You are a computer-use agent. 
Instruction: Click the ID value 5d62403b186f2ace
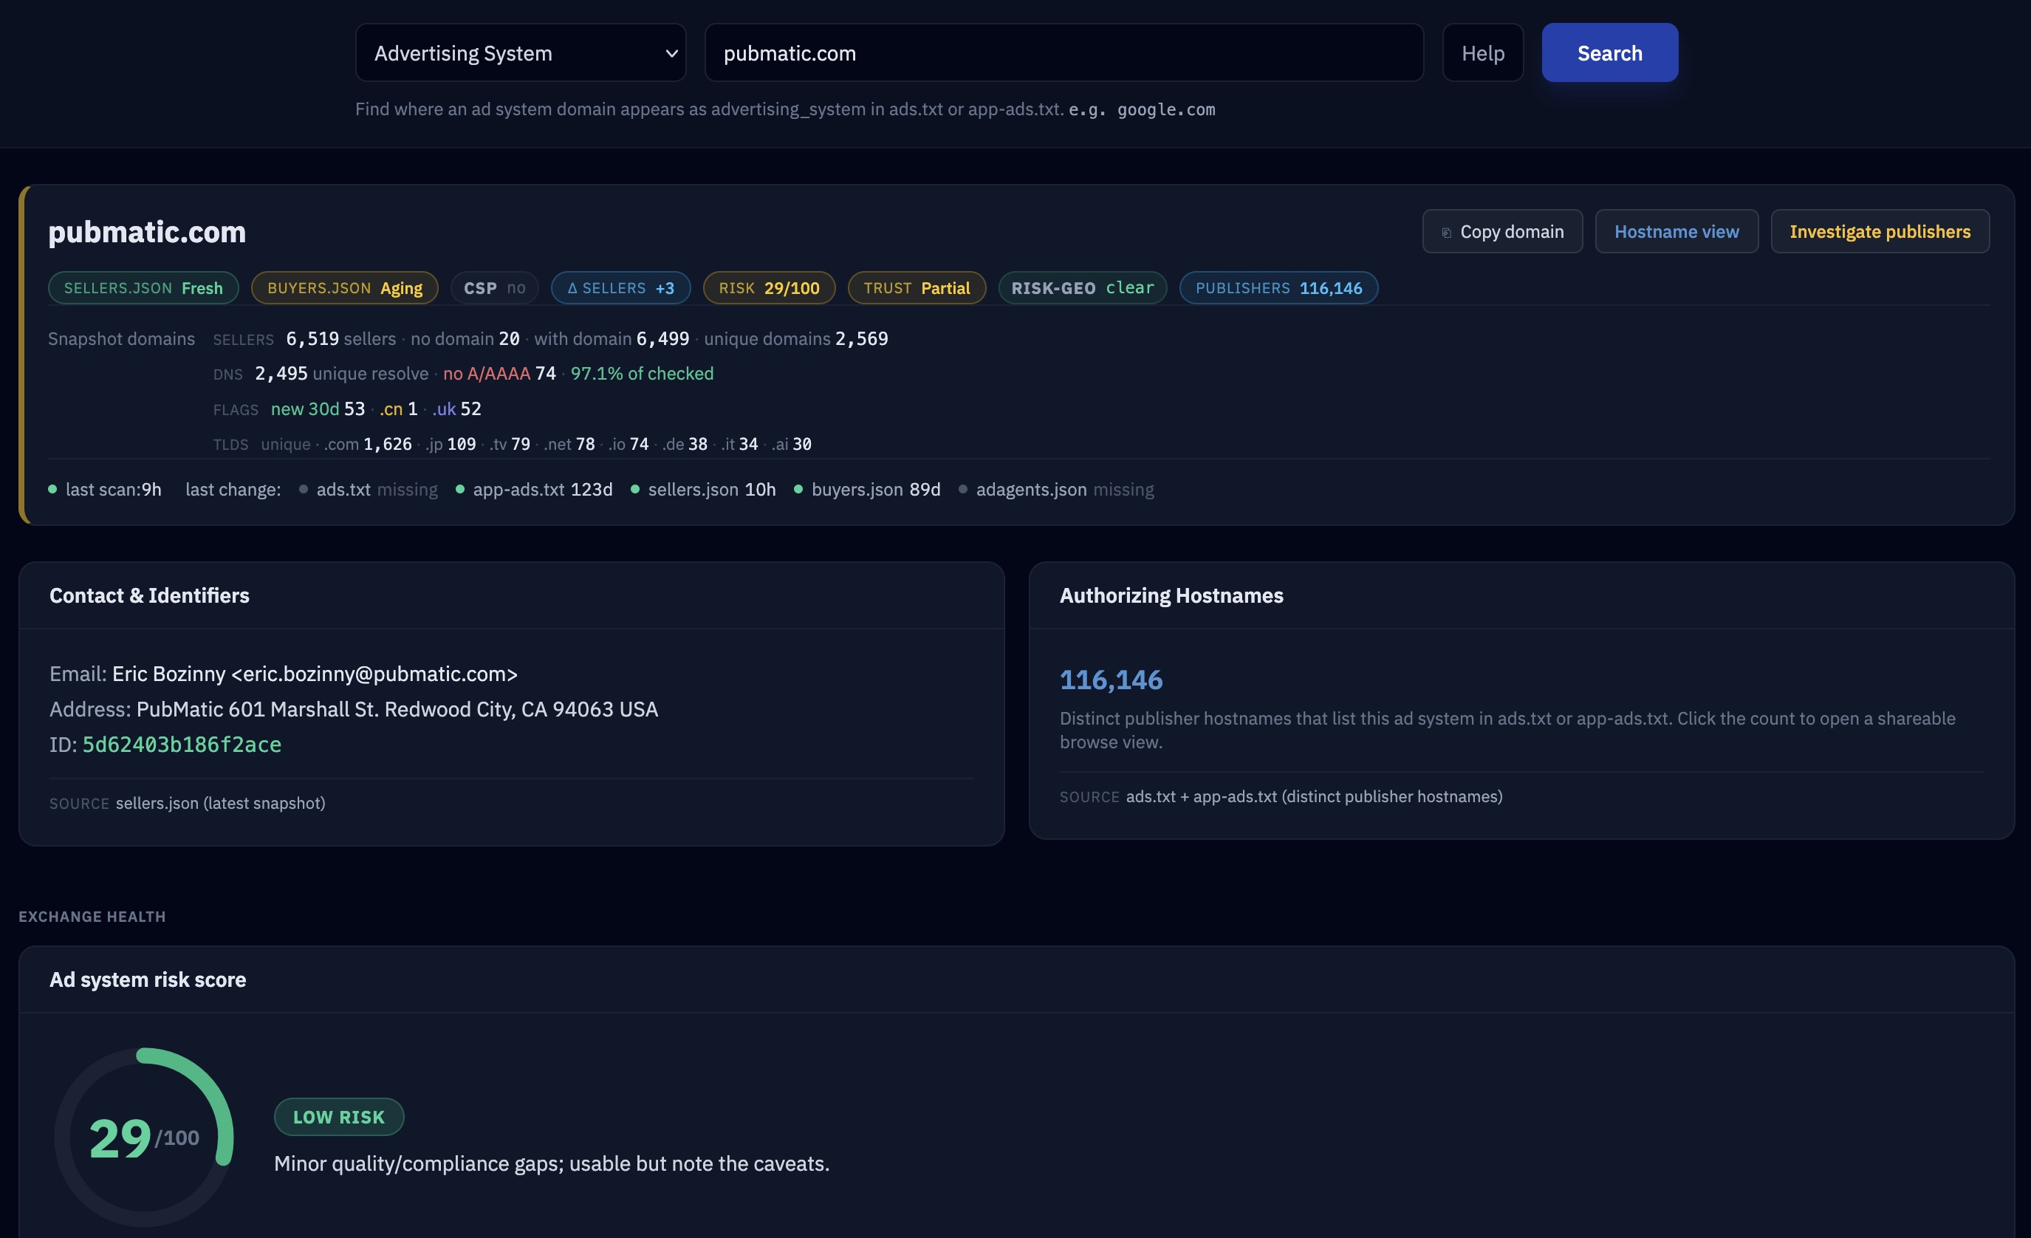click(x=182, y=745)
